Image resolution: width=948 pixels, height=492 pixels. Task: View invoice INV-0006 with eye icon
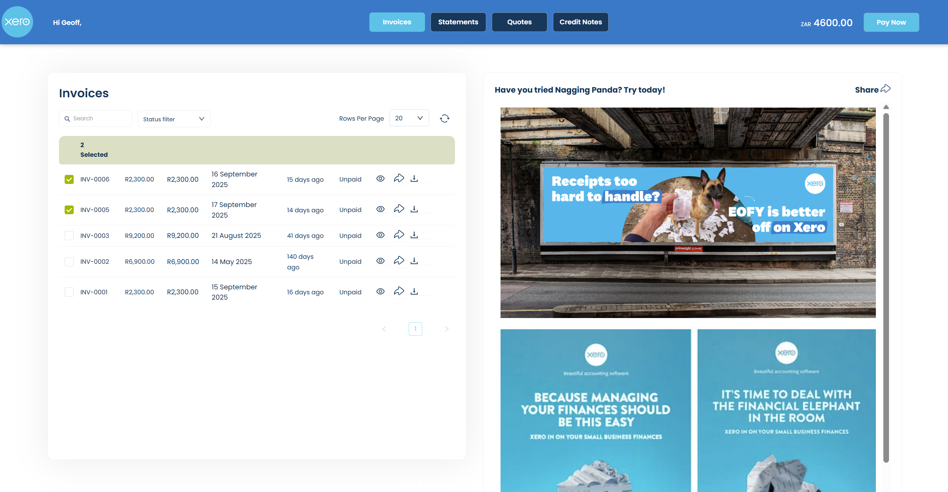click(x=380, y=179)
